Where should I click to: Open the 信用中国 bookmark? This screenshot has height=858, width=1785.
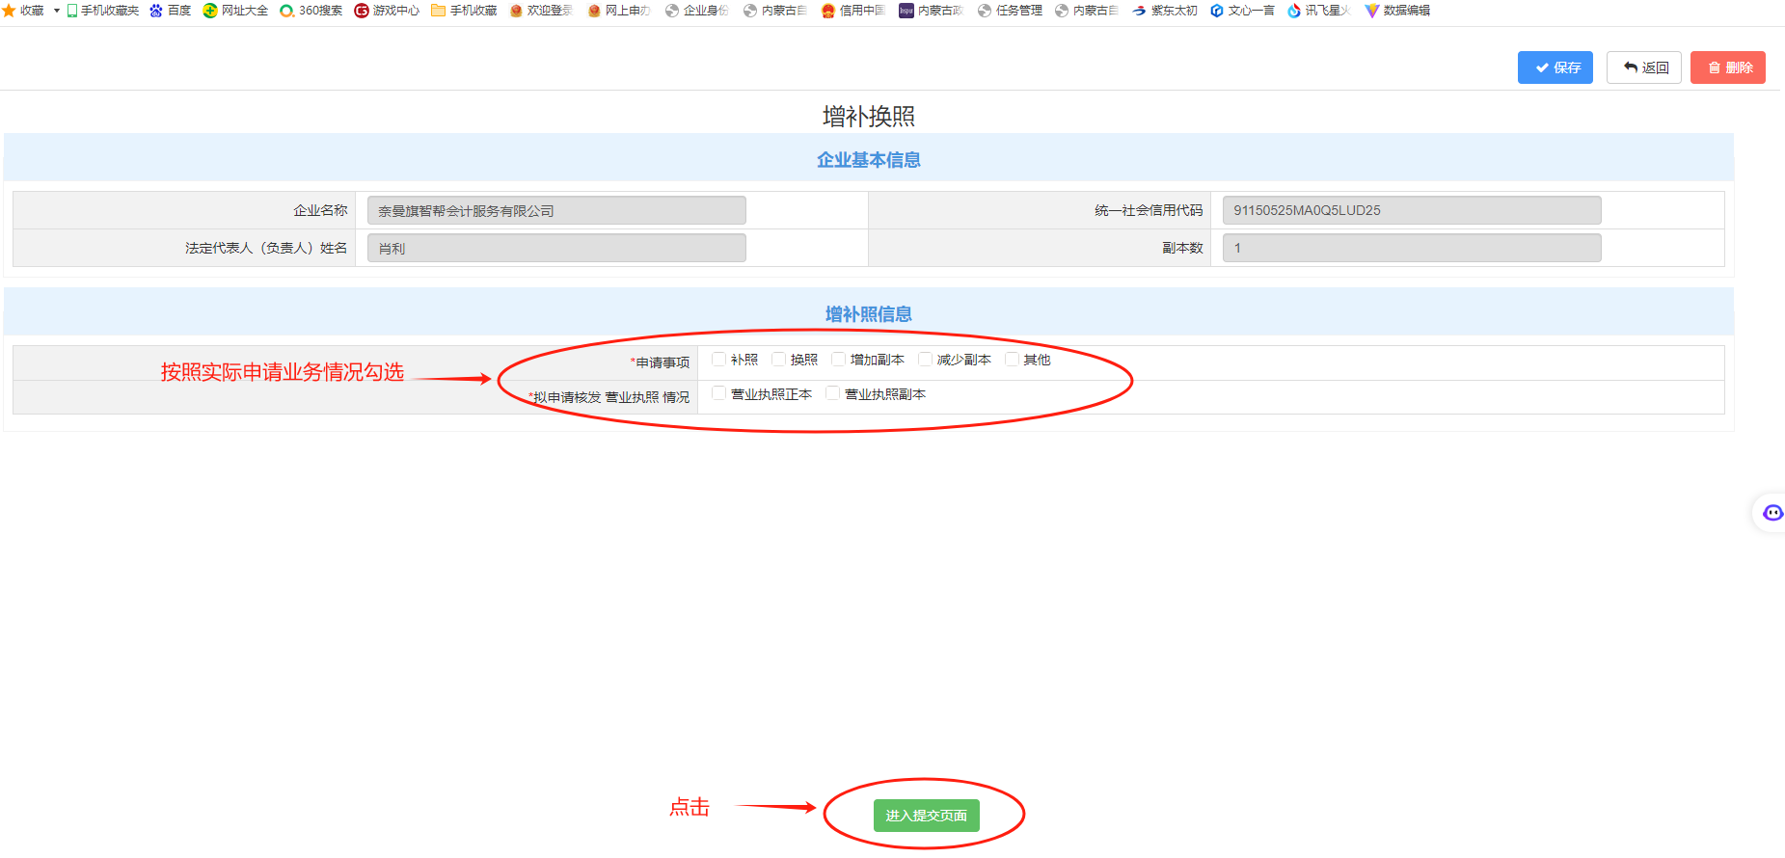point(852,11)
